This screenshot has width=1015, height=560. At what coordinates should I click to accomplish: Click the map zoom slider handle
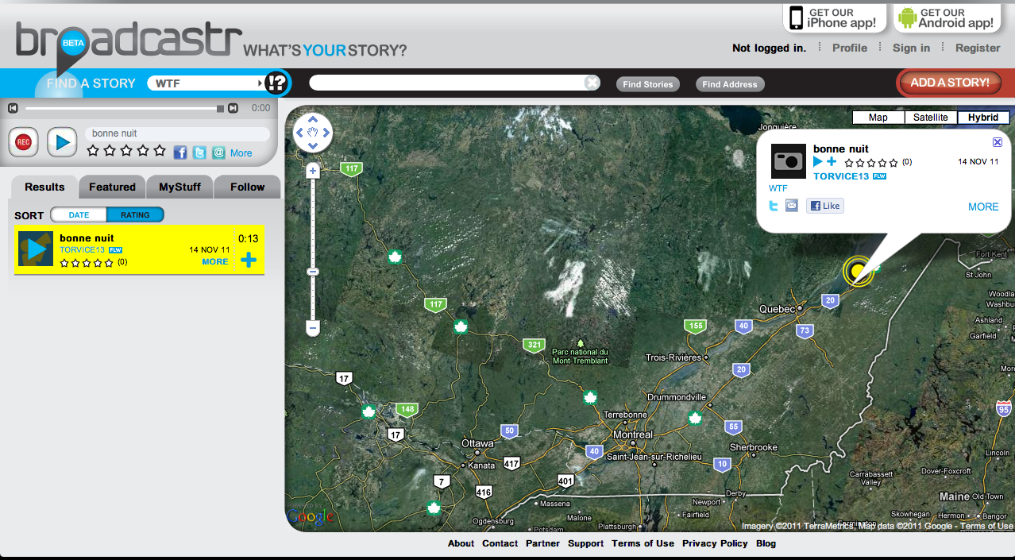313,272
